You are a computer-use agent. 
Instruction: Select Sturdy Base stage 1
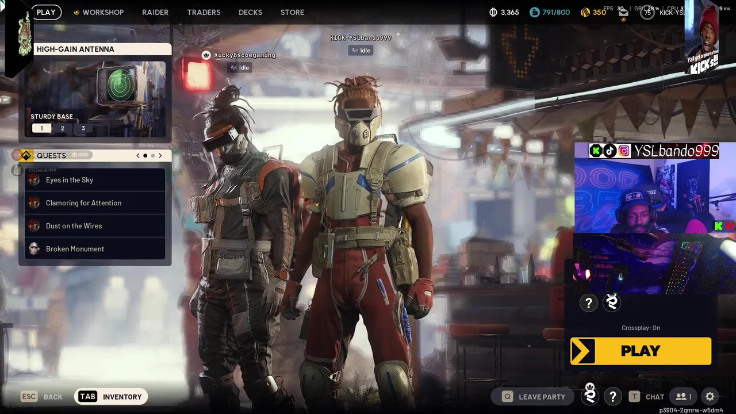pyautogui.click(x=41, y=128)
